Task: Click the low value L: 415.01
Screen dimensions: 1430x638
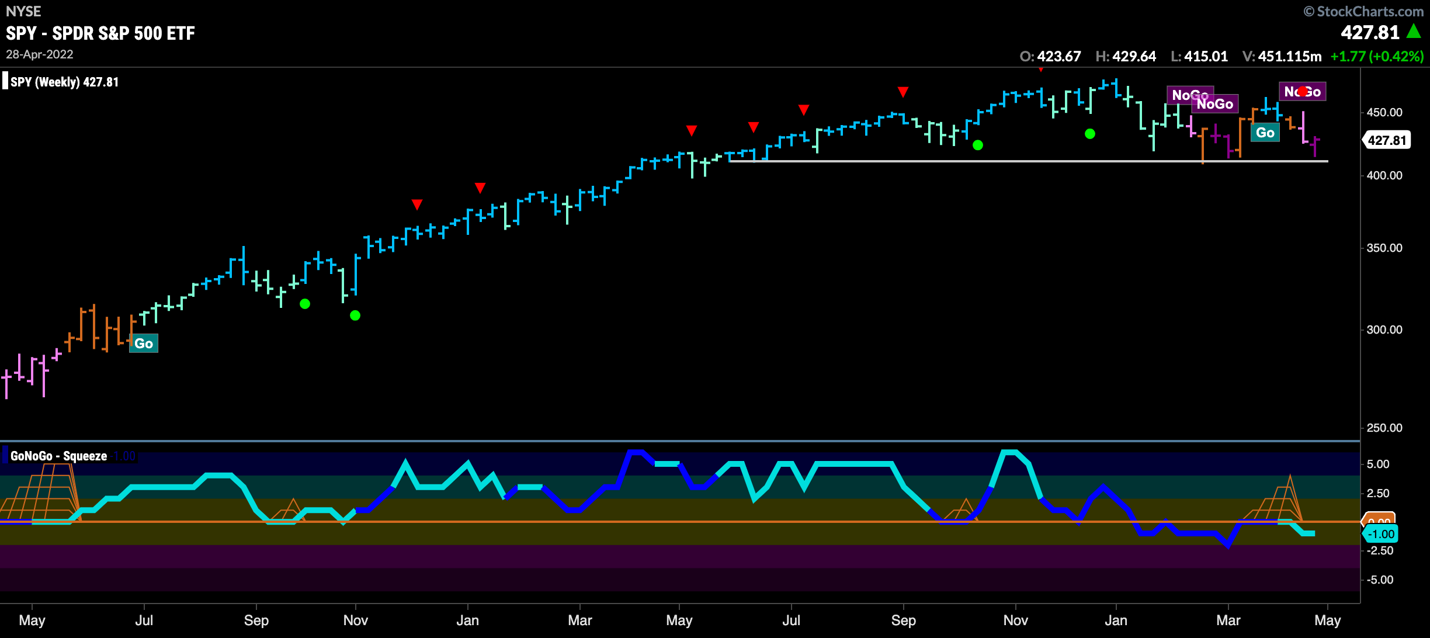Action: tap(1199, 57)
